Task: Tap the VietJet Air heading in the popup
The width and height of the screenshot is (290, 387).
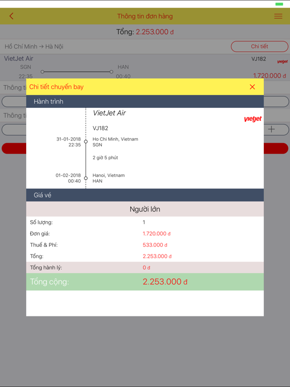Action: point(109,113)
